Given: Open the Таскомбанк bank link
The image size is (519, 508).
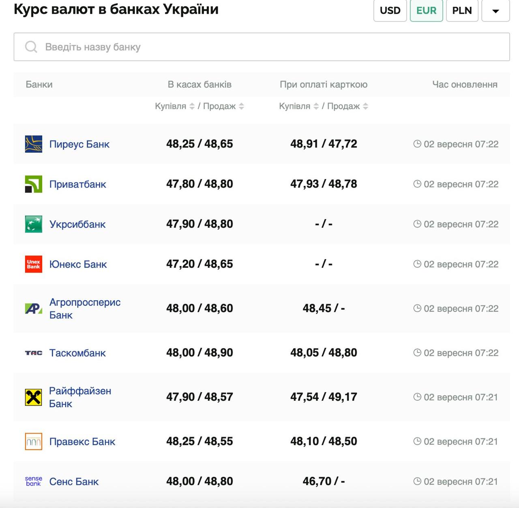Looking at the screenshot, I should click(x=77, y=353).
